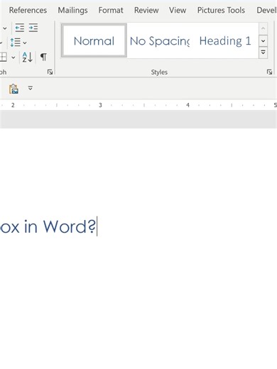Go to the Review tab
Image resolution: width=277 pixels, height=369 pixels.
pos(146,10)
